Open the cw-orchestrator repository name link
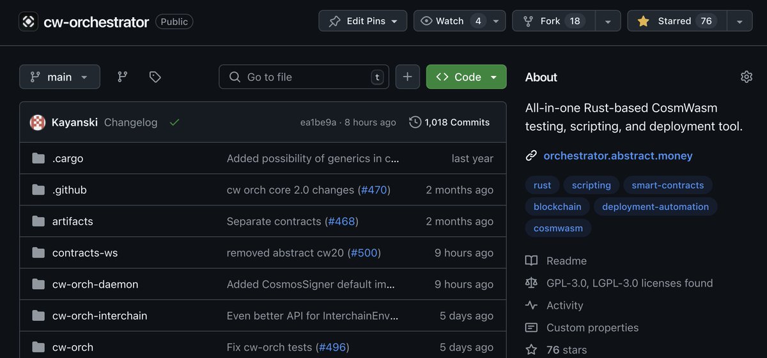 [96, 22]
